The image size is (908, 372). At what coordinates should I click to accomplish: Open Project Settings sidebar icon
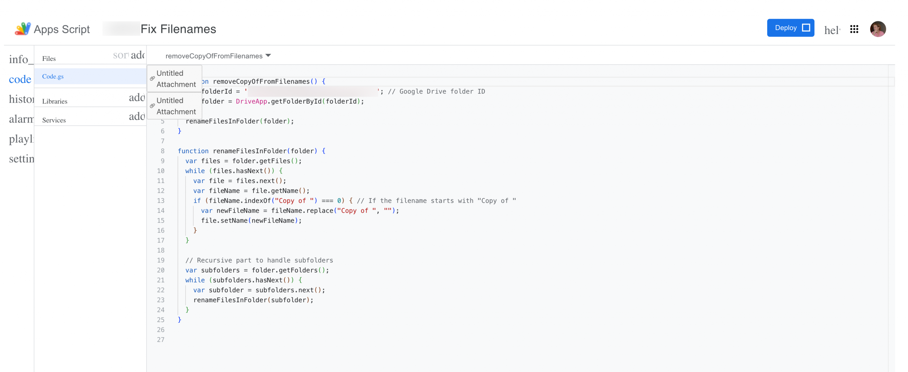tap(21, 159)
